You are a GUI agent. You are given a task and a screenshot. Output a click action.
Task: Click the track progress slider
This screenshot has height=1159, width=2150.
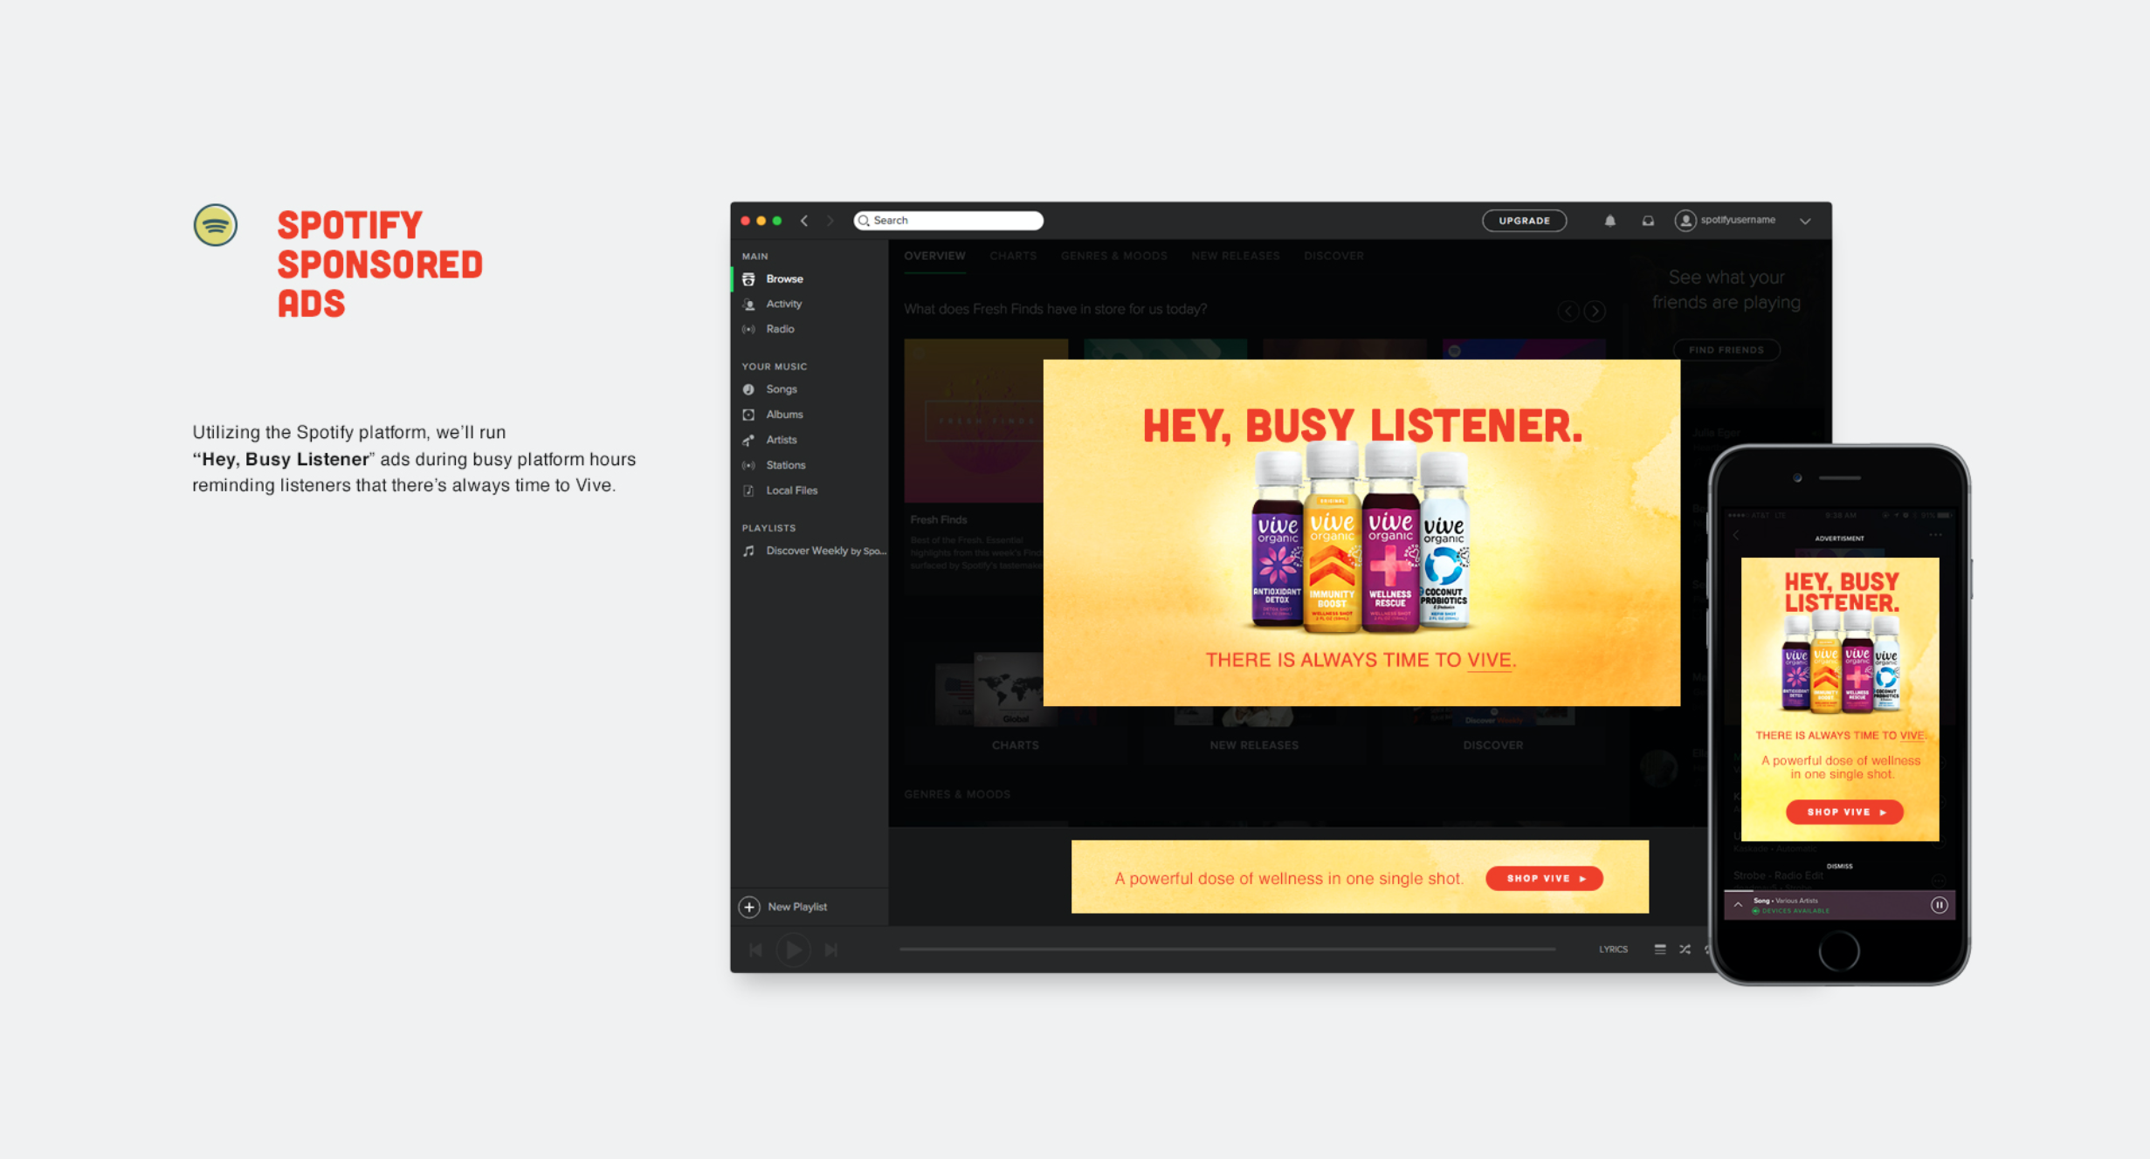pos(1227,949)
